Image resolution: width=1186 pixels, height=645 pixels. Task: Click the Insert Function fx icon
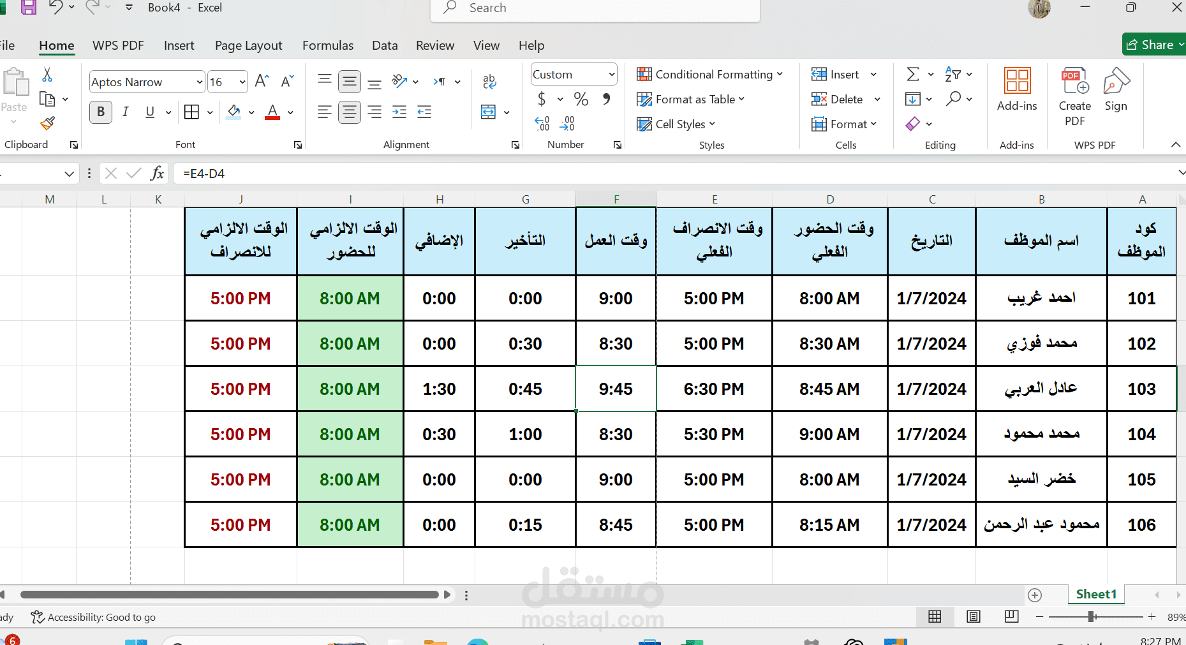point(157,173)
